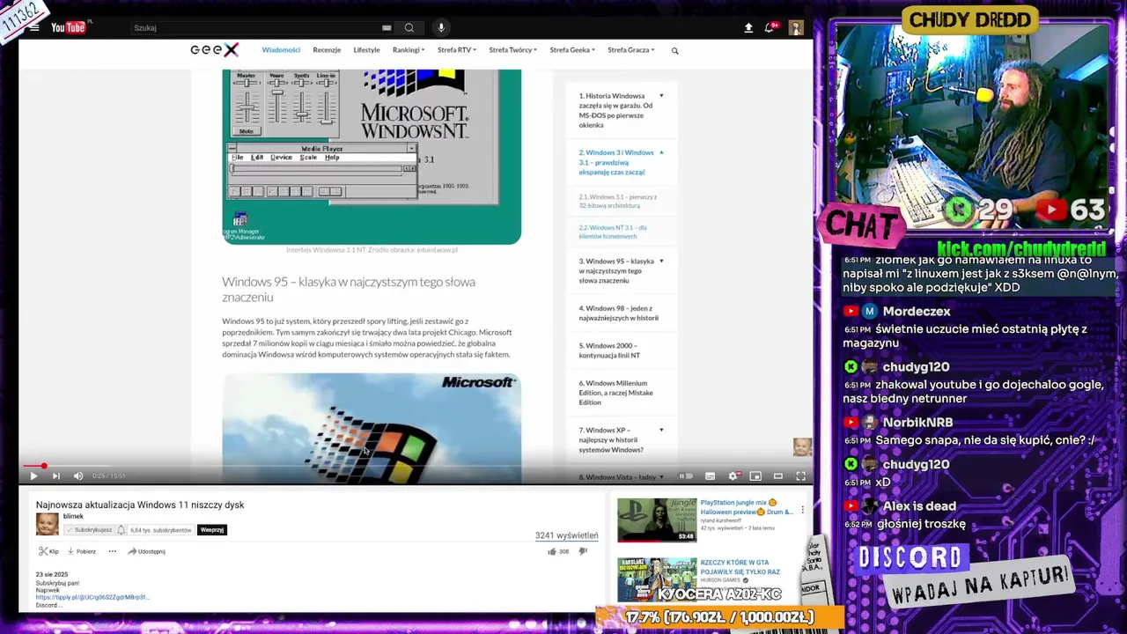Expand section 3 Windows 95 arrow
This screenshot has width=1127, height=634.
[661, 262]
